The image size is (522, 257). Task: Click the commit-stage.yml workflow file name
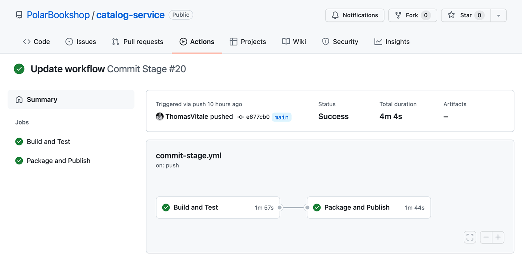point(189,156)
